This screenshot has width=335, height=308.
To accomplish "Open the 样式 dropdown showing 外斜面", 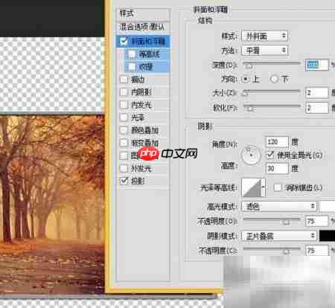I will pos(264,36).
